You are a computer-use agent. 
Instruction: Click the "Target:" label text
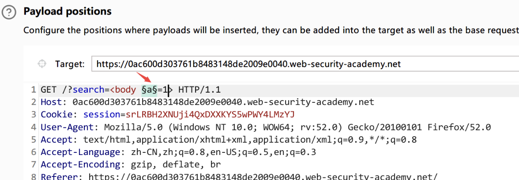[70, 64]
